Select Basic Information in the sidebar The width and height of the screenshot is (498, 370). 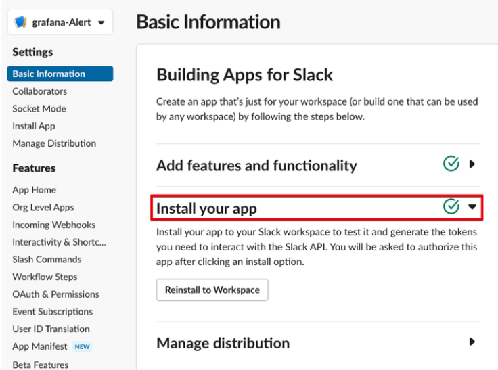click(x=60, y=74)
